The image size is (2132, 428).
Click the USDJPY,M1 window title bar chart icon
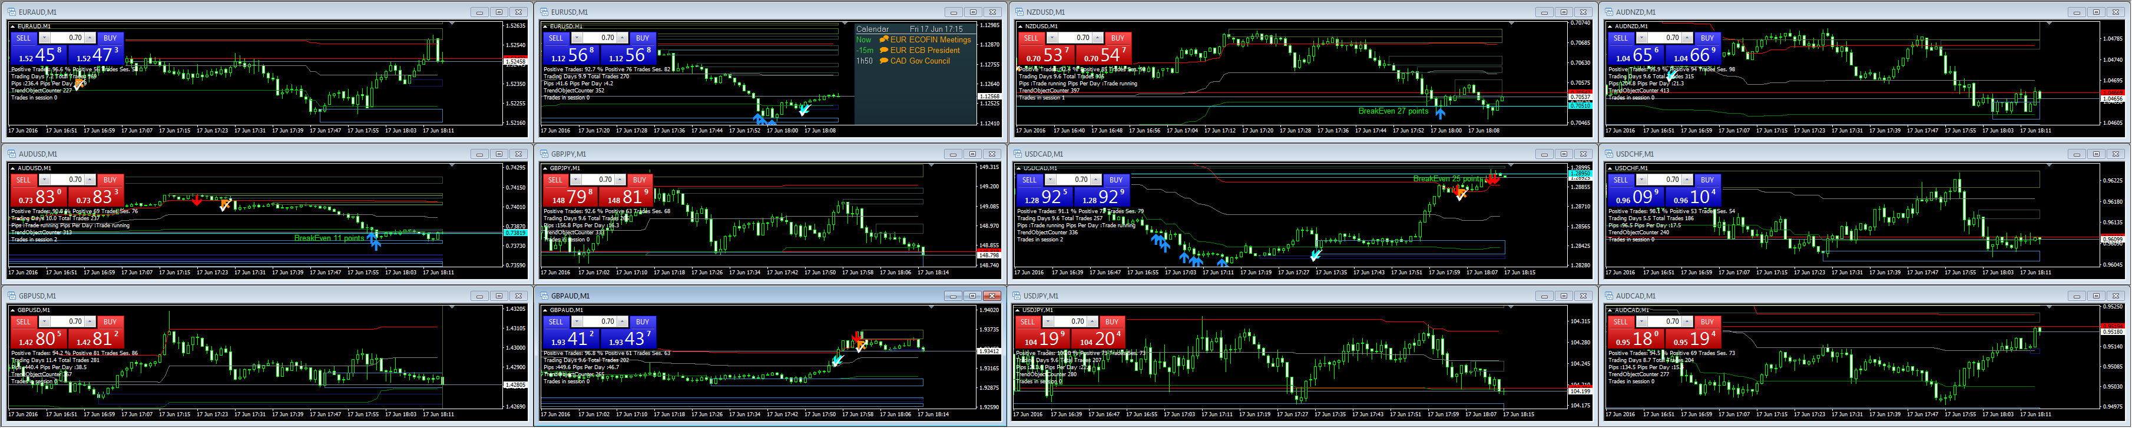1018,296
